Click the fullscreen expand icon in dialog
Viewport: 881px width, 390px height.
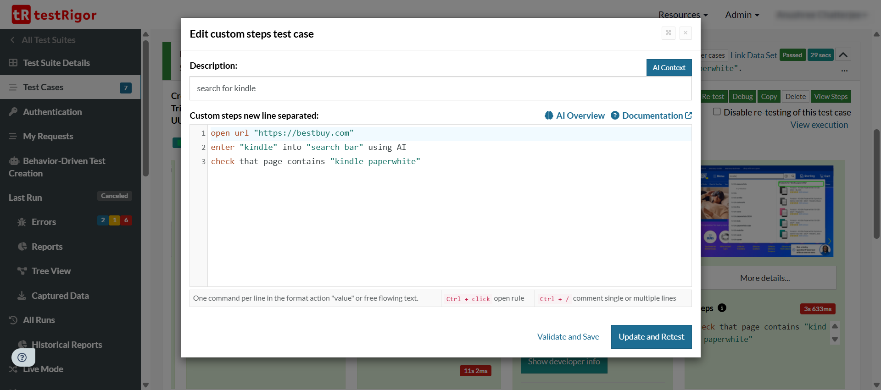tap(668, 33)
